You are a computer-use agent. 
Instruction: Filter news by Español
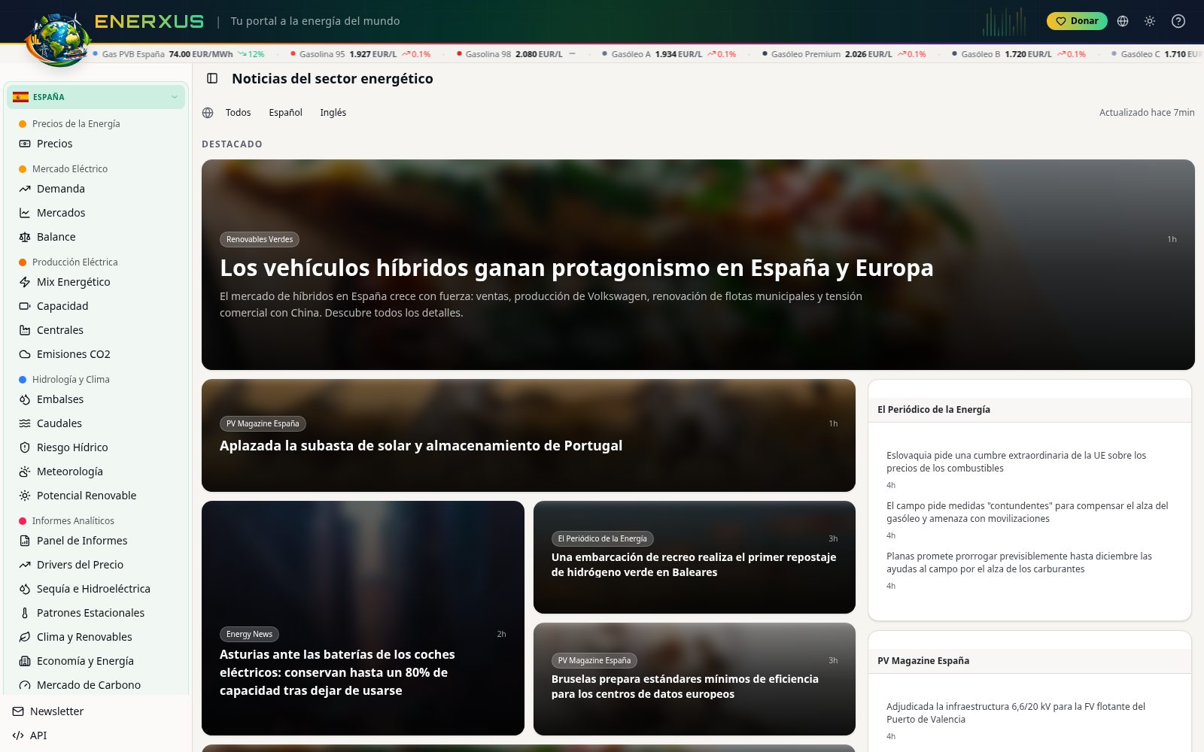coord(285,113)
